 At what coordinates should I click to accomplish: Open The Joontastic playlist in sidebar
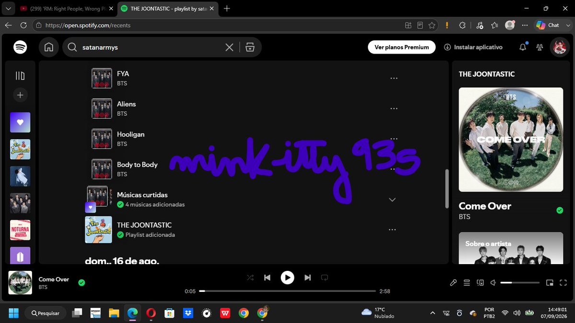pyautogui.click(x=20, y=149)
